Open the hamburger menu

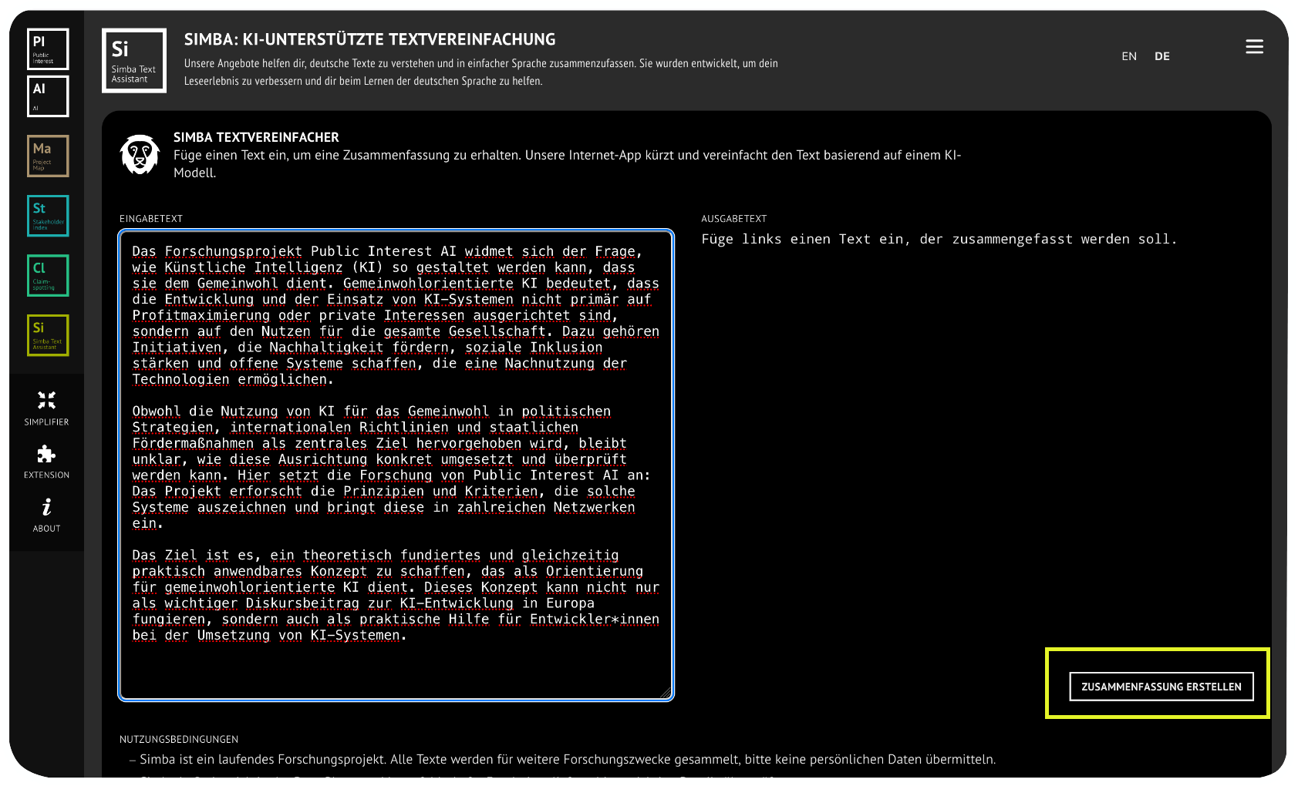click(x=1254, y=47)
